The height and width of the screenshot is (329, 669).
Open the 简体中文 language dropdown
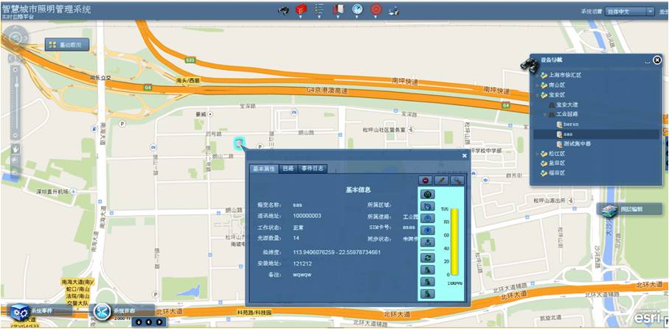point(630,11)
